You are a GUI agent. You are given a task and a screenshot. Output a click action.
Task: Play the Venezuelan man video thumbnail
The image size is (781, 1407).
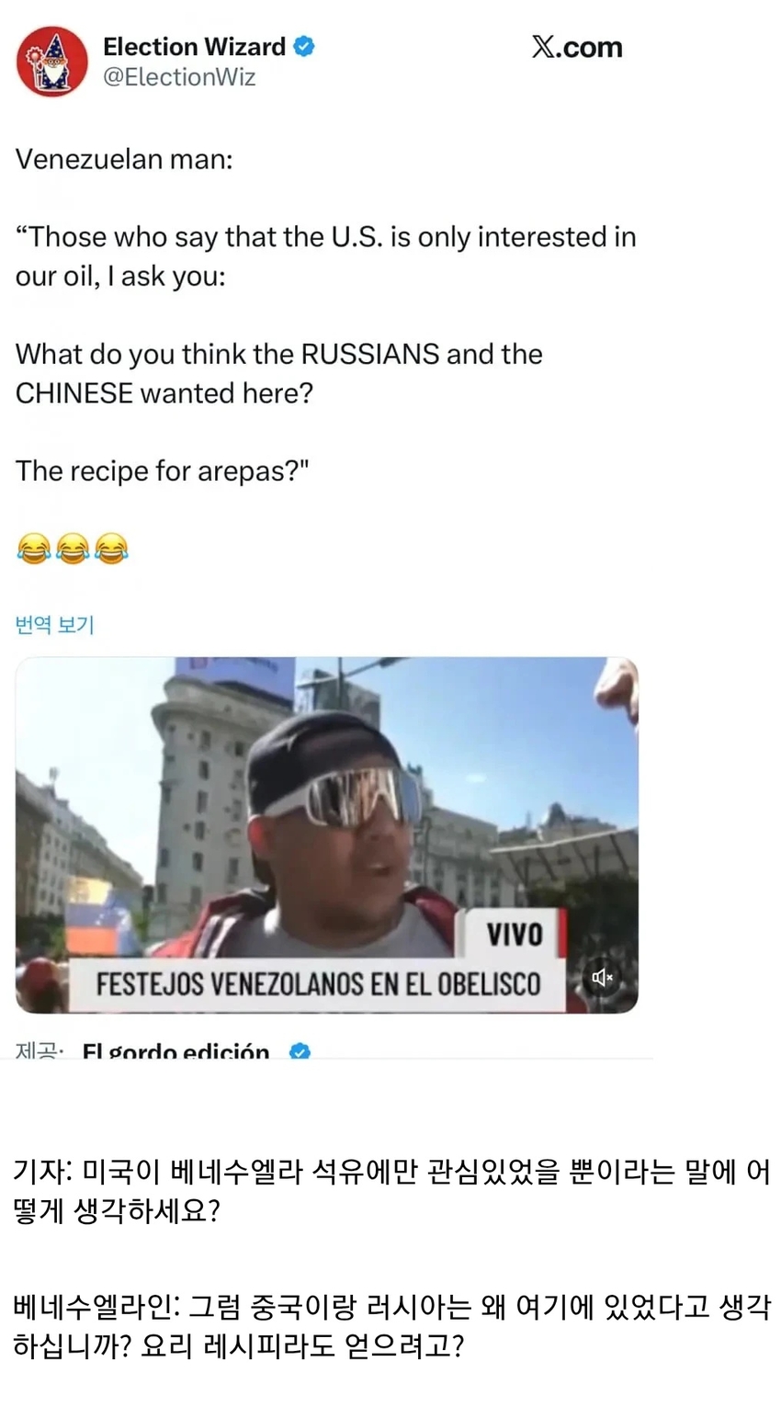click(x=327, y=834)
